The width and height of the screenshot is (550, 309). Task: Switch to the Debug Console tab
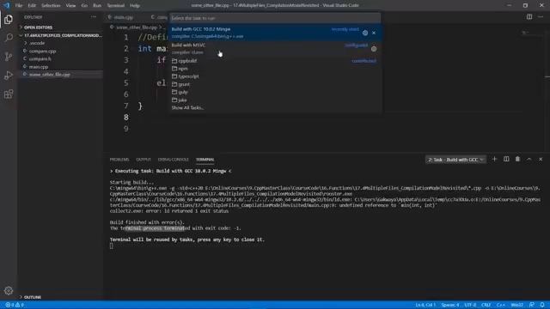tap(174, 160)
